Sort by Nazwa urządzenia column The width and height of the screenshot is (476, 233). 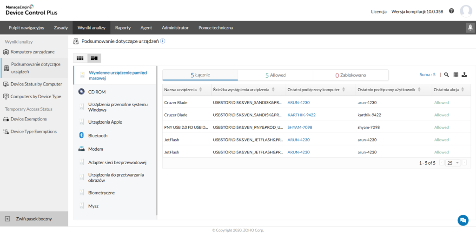[x=200, y=89]
